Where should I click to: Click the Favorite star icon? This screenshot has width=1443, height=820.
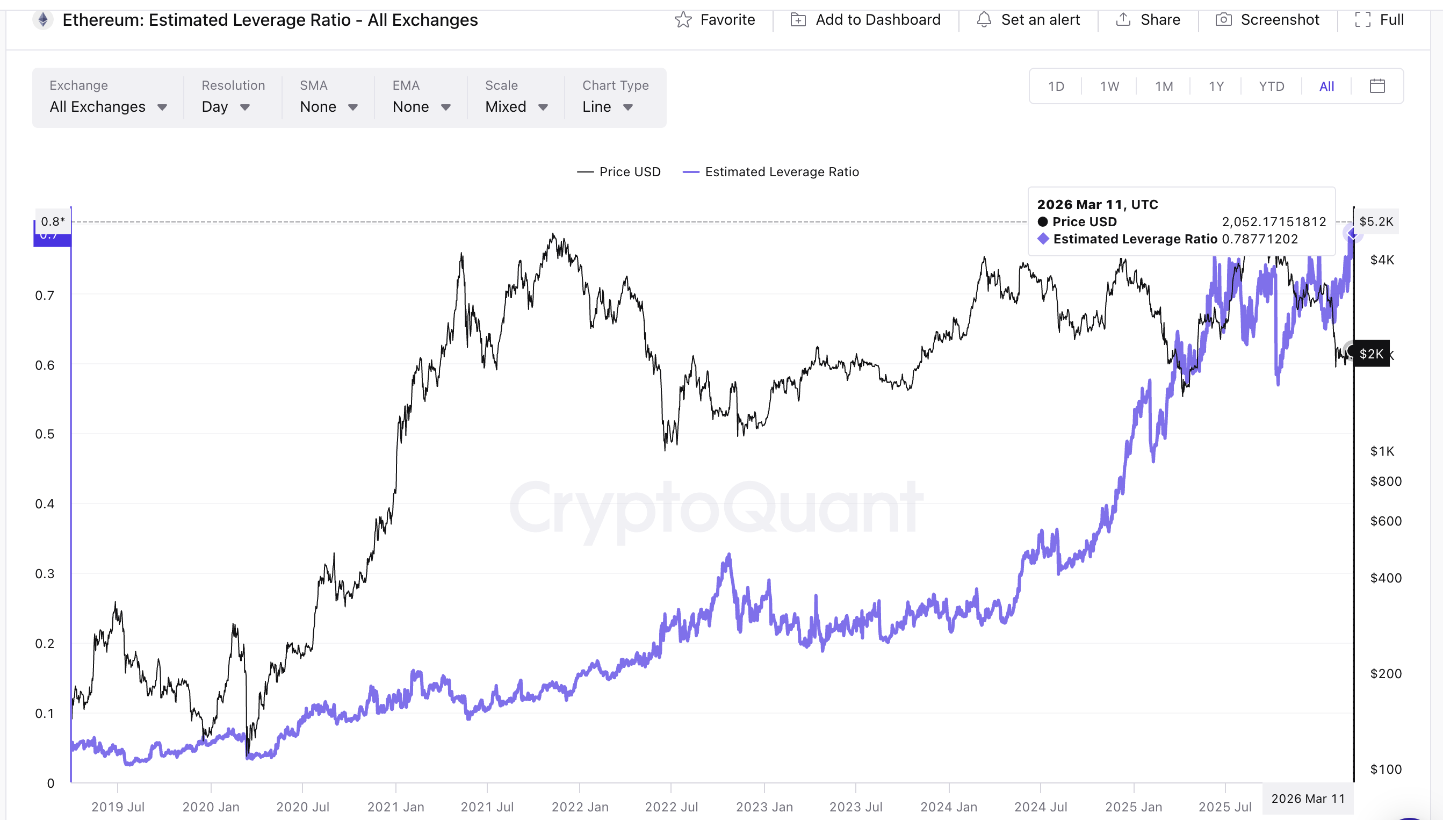[683, 19]
